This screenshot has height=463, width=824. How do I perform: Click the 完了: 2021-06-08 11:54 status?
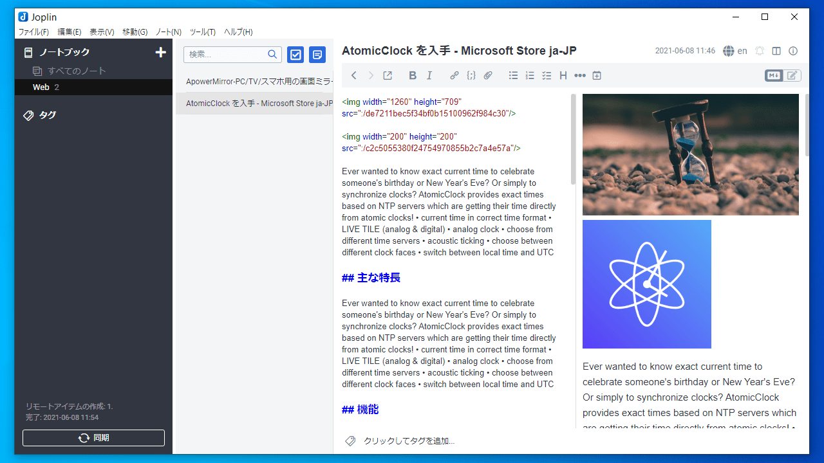point(62,418)
